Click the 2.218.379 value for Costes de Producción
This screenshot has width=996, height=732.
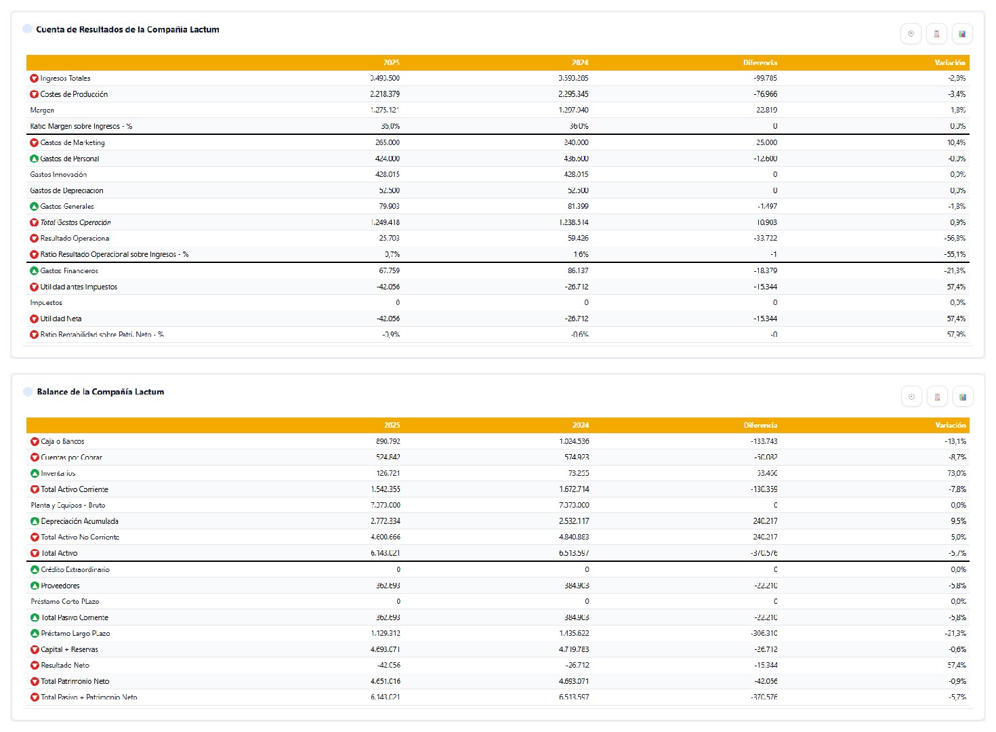point(385,94)
